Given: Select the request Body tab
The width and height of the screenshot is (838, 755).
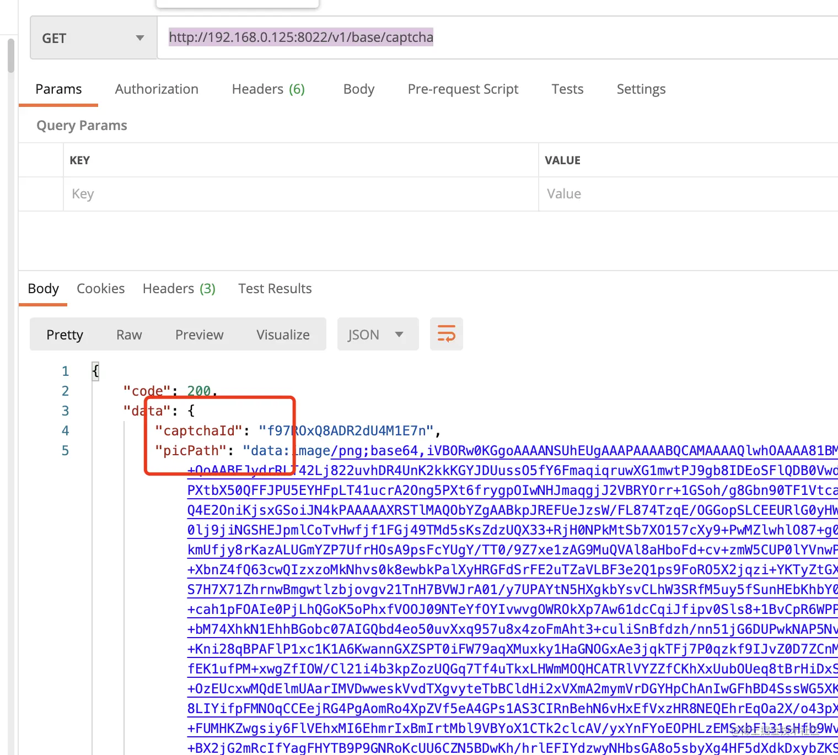Looking at the screenshot, I should point(359,89).
